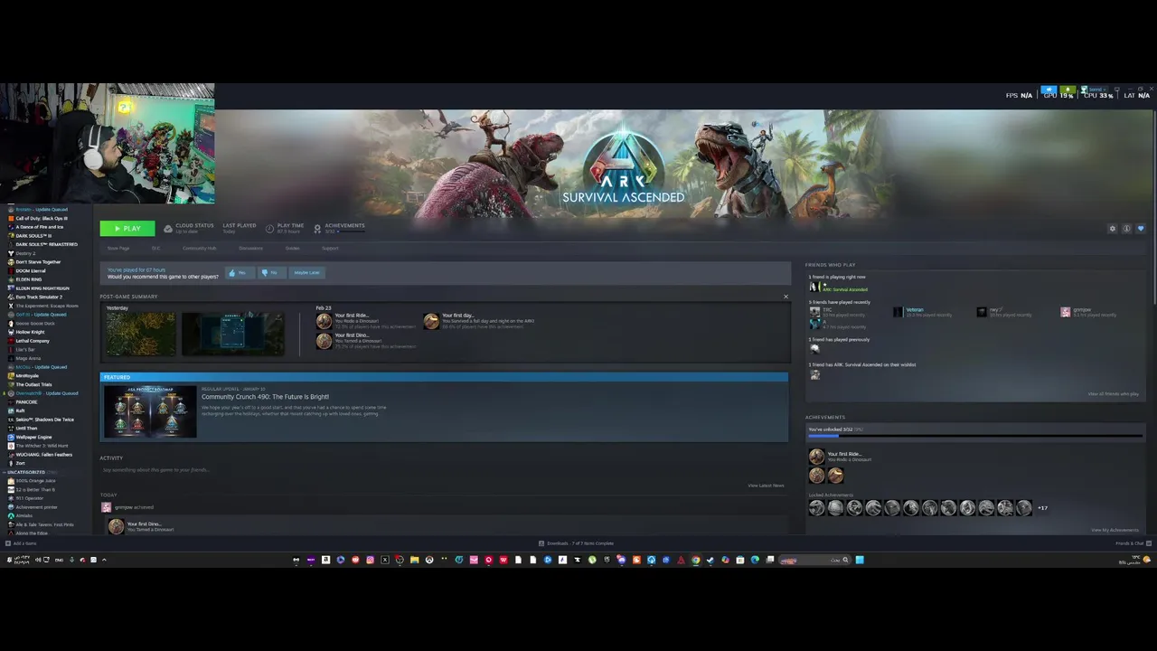Click grimjow's avatar in the Today activity
1157x651 pixels.
(x=106, y=507)
